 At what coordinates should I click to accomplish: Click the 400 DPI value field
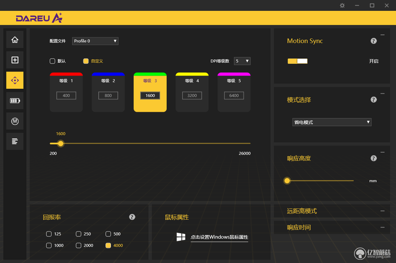(x=66, y=95)
